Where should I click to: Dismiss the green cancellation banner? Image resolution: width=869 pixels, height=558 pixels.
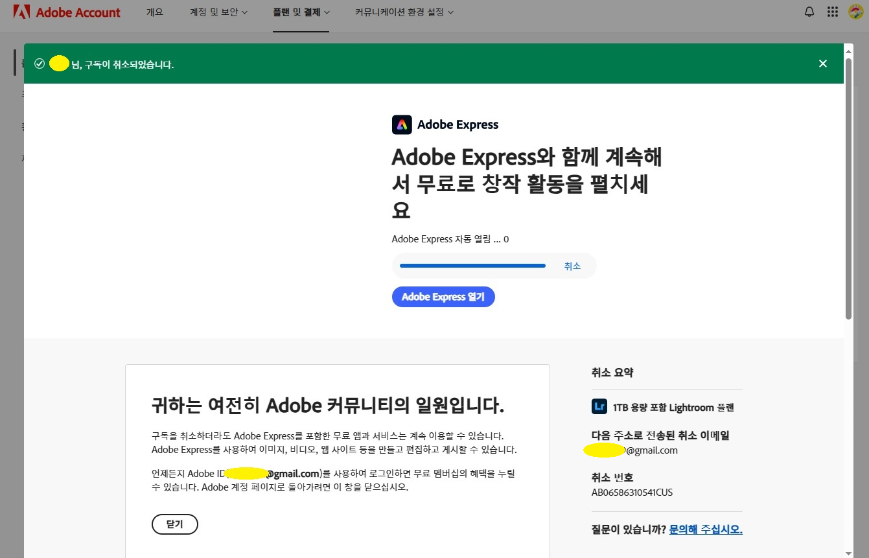(x=823, y=64)
